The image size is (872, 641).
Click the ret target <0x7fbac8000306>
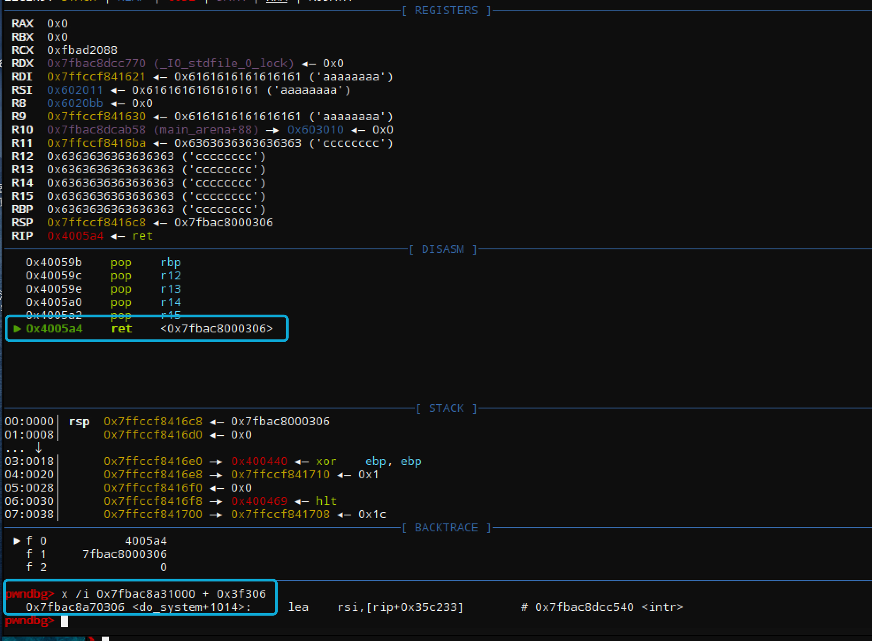click(217, 328)
